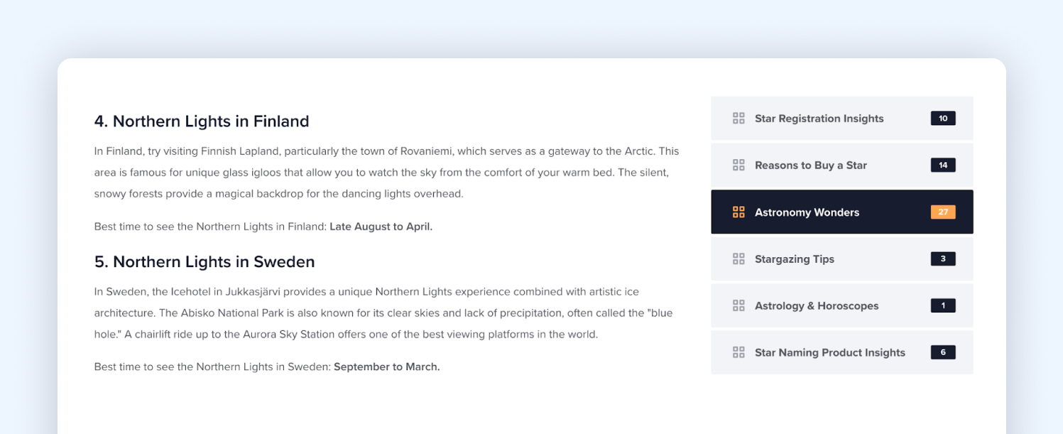The width and height of the screenshot is (1063, 434).
Task: Click the 10 count badge beside Star Registration Insights
Action: coord(942,118)
